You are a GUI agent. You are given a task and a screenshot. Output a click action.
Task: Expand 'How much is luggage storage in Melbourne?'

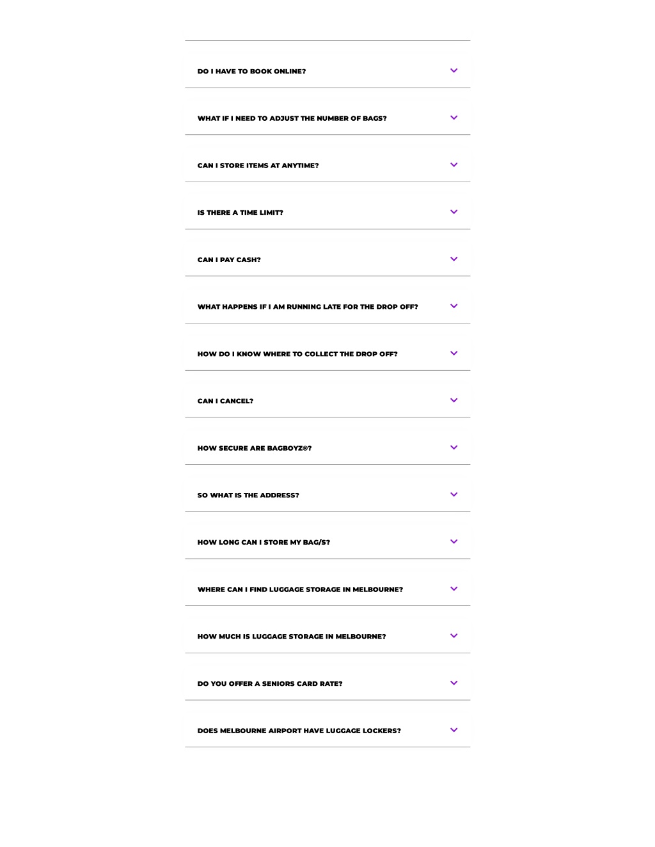[327, 636]
